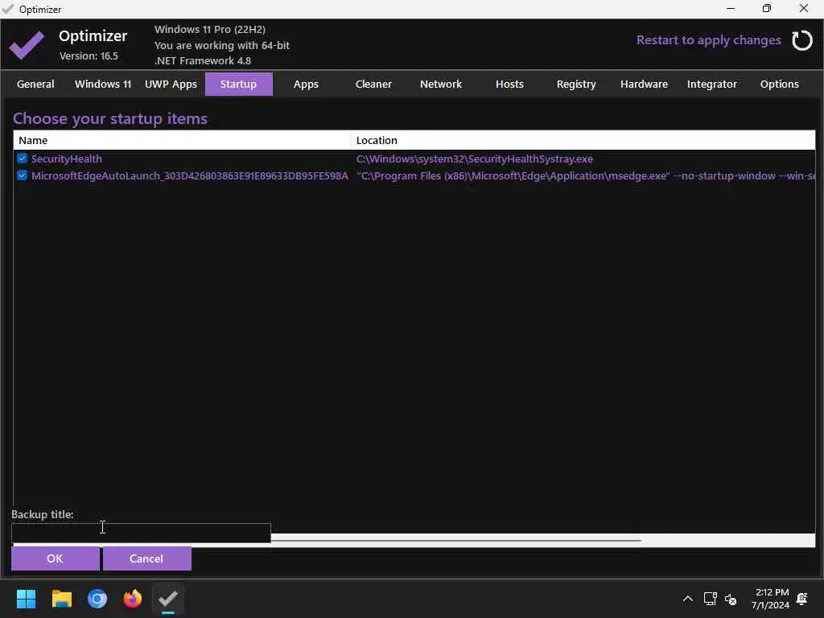Open File Explorer from the taskbar
The width and height of the screenshot is (824, 618).
pos(61,599)
